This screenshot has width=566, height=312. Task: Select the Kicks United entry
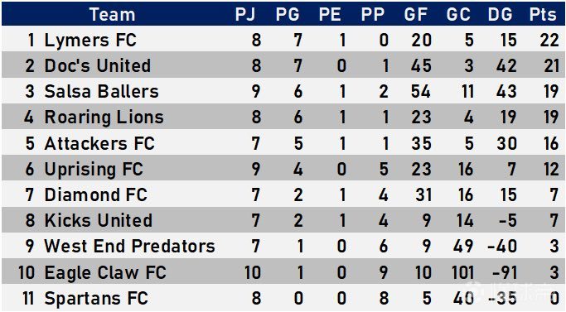click(98, 220)
